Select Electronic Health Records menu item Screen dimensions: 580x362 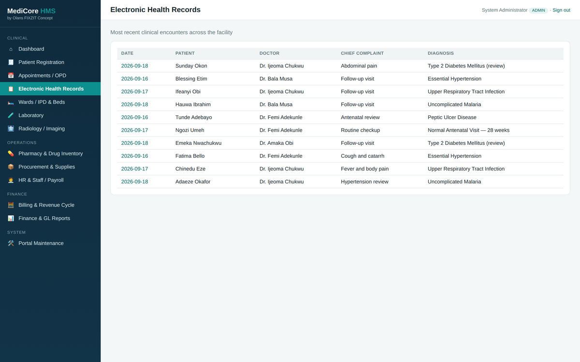(50, 89)
